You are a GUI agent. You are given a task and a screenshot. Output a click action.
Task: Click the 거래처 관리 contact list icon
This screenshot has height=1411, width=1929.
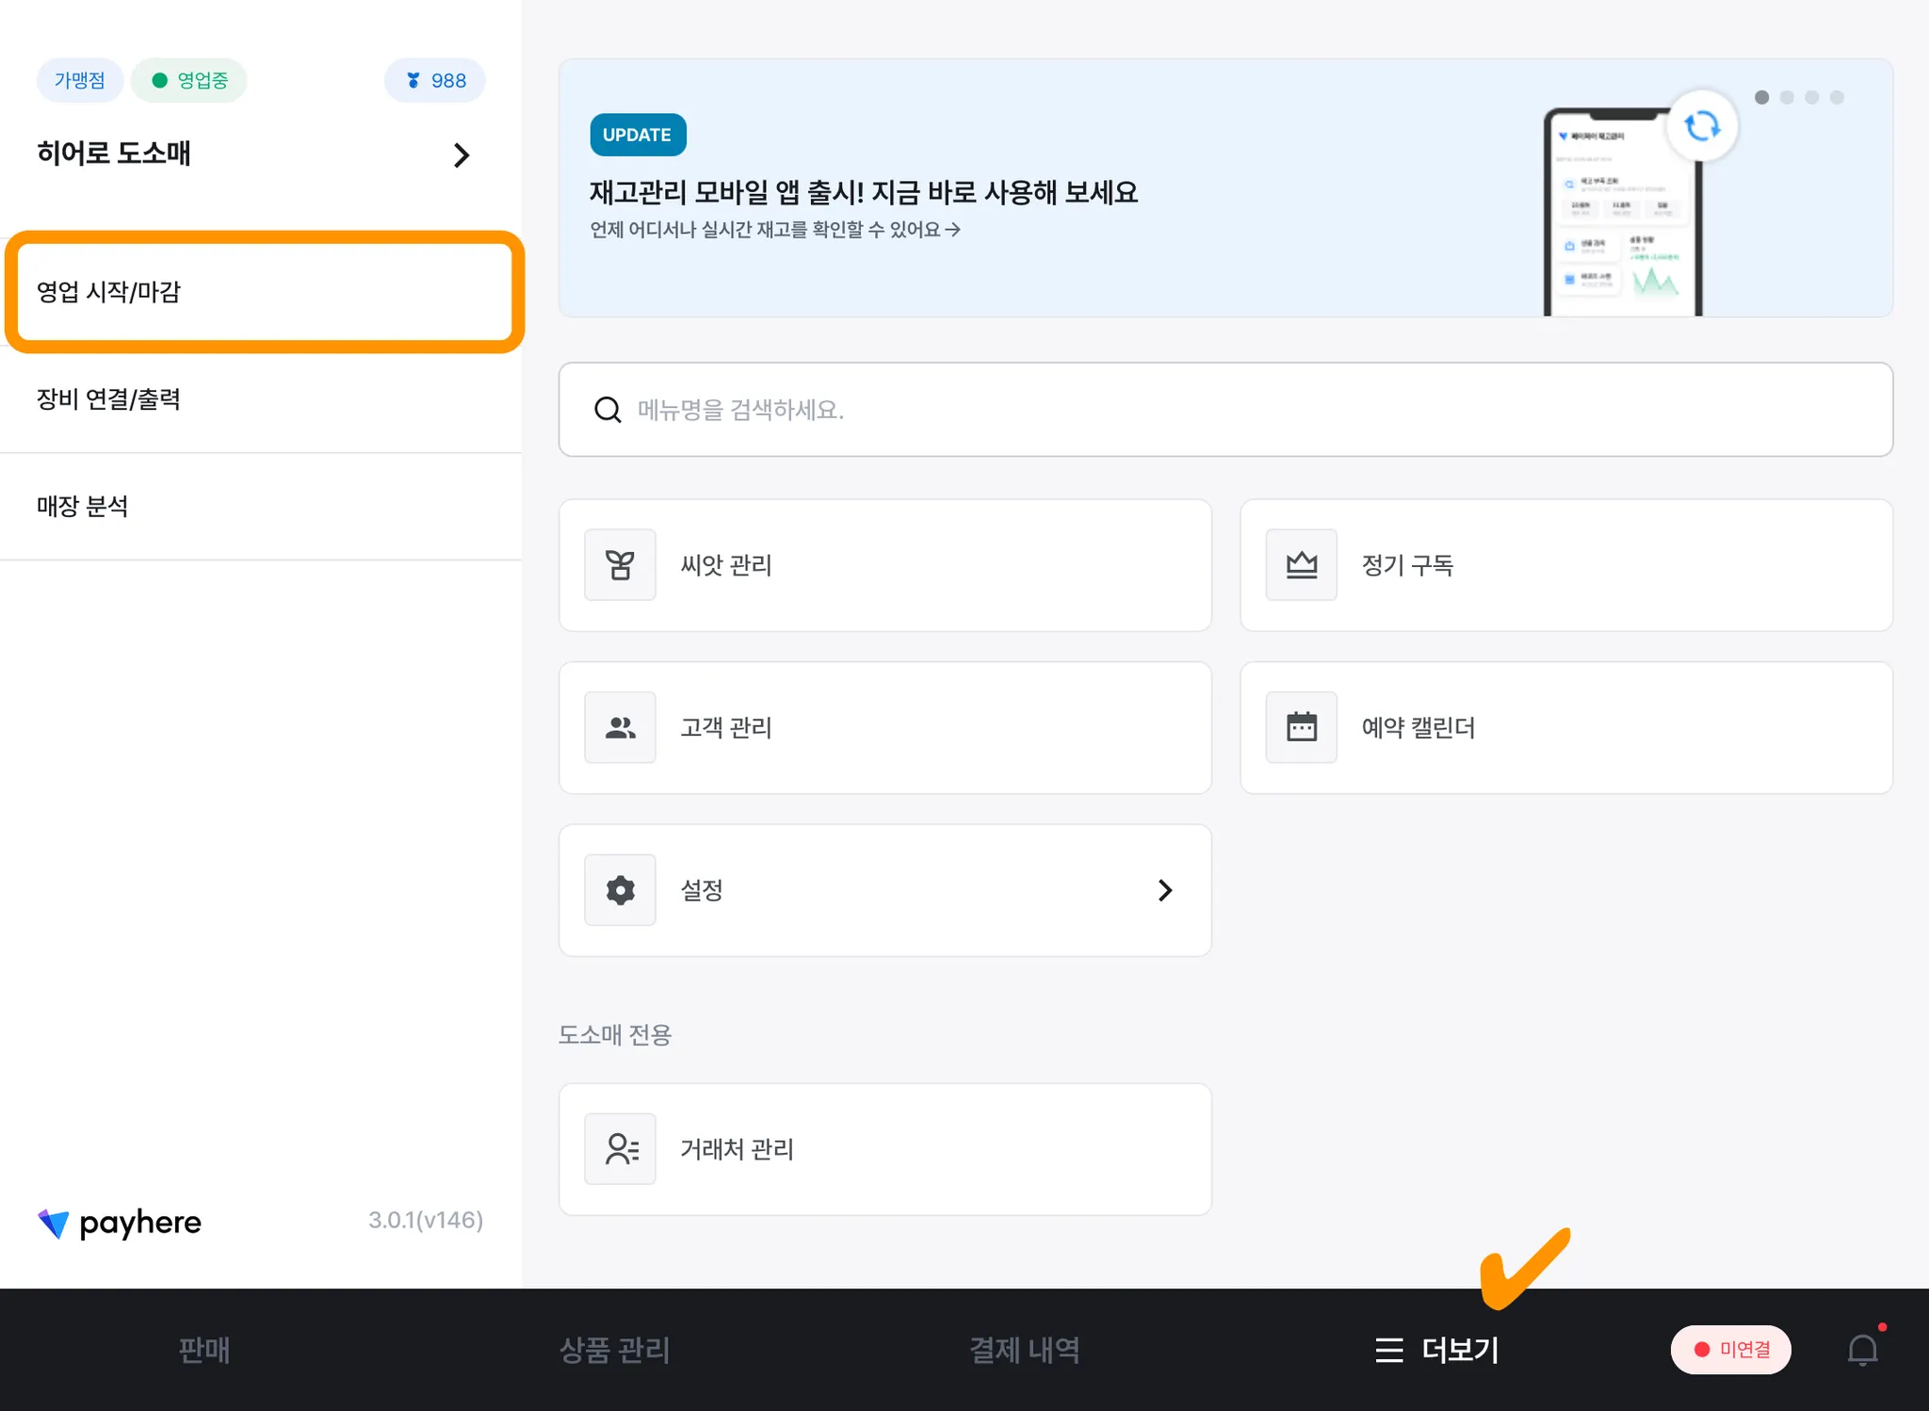tap(620, 1149)
